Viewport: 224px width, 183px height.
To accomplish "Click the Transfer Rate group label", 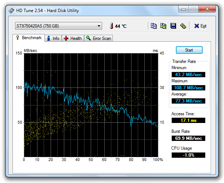I will point(184,61).
